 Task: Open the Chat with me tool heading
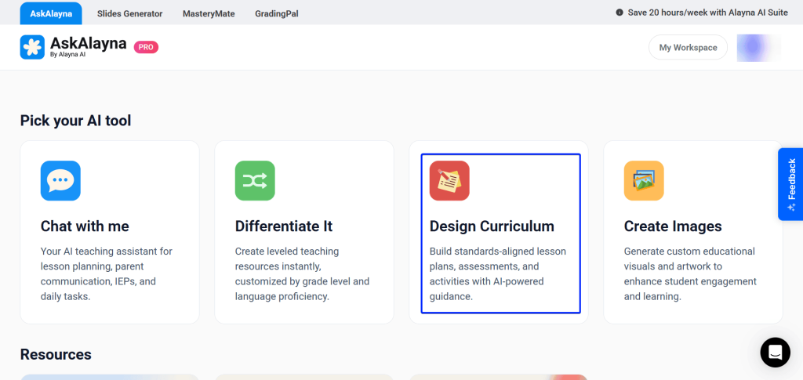[x=85, y=226]
